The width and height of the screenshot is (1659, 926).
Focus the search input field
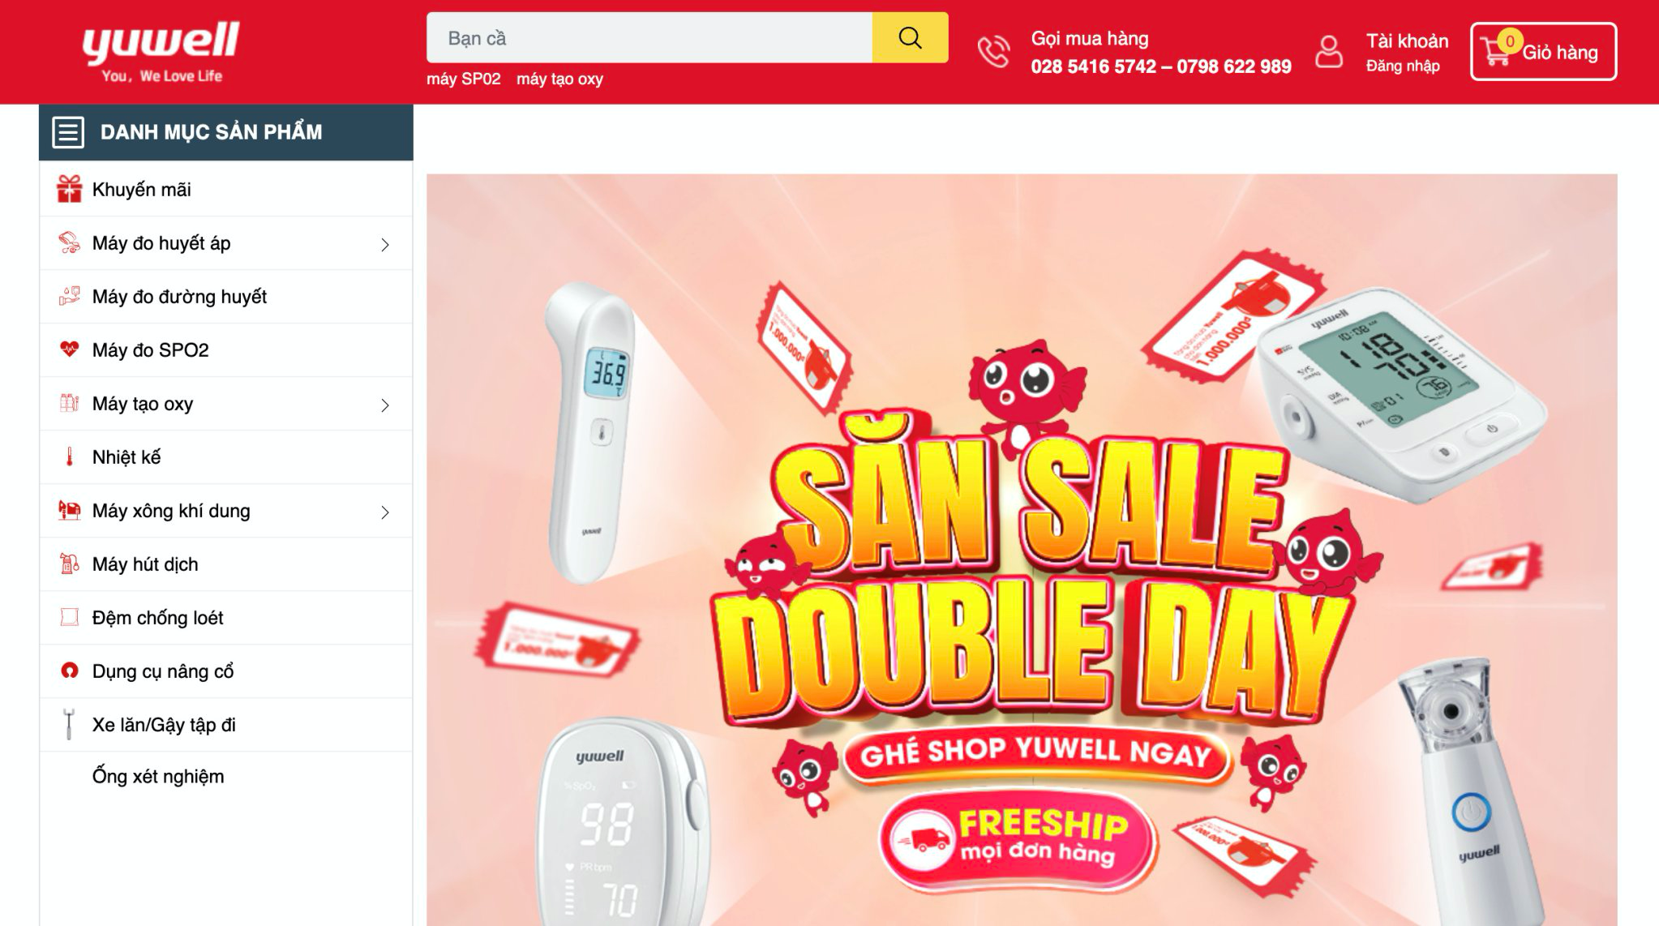pos(649,37)
